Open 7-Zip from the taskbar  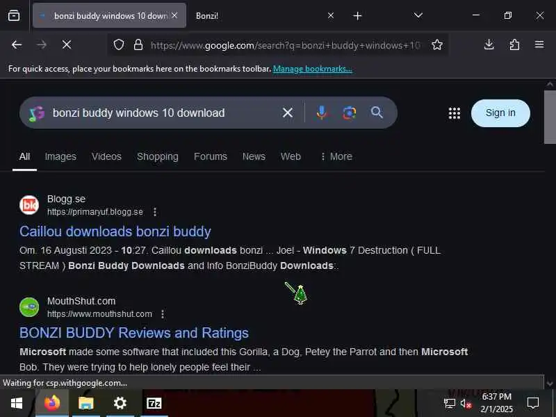tap(154, 403)
